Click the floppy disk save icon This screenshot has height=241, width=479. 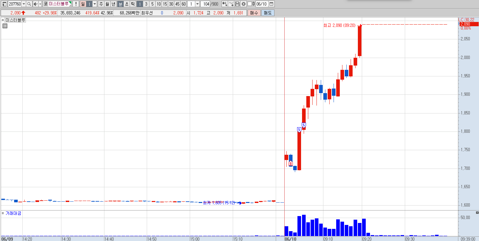(x=237, y=4)
